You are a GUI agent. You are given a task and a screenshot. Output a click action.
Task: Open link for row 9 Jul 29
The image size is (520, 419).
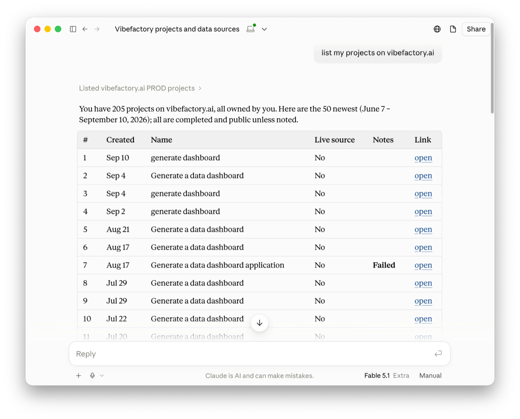(x=423, y=300)
